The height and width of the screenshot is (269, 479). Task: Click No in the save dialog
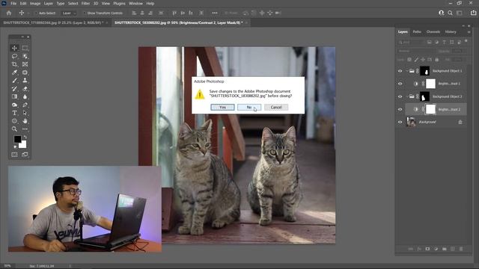249,107
